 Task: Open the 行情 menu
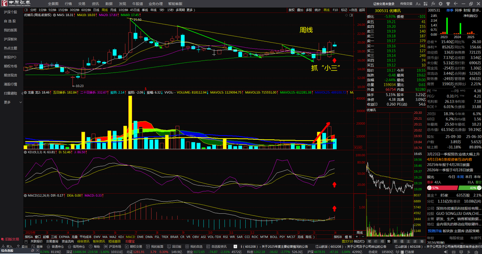coord(68,4)
